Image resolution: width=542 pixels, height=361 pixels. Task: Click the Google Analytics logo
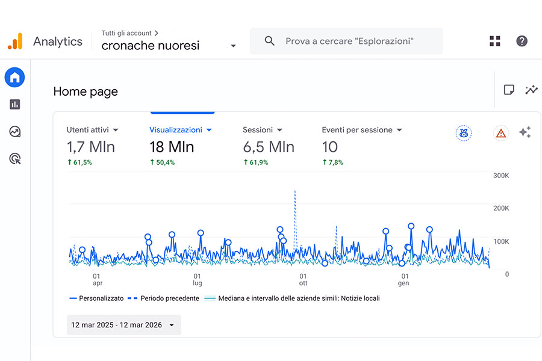pos(16,41)
